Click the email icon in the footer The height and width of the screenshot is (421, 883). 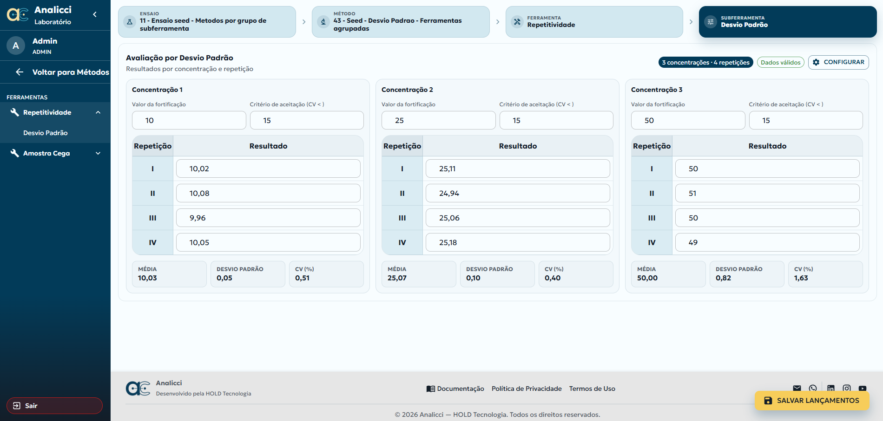pyautogui.click(x=797, y=389)
